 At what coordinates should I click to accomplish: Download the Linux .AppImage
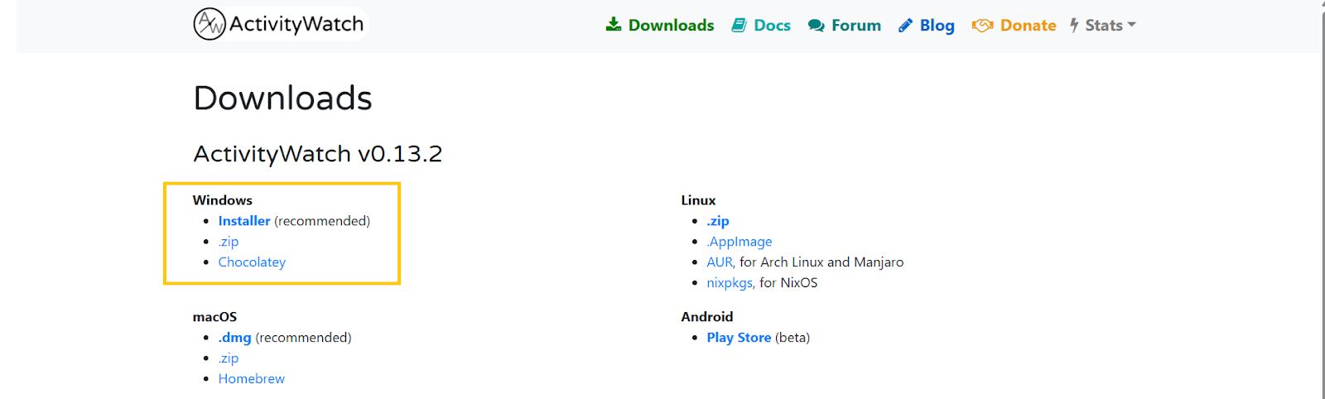pyautogui.click(x=740, y=242)
